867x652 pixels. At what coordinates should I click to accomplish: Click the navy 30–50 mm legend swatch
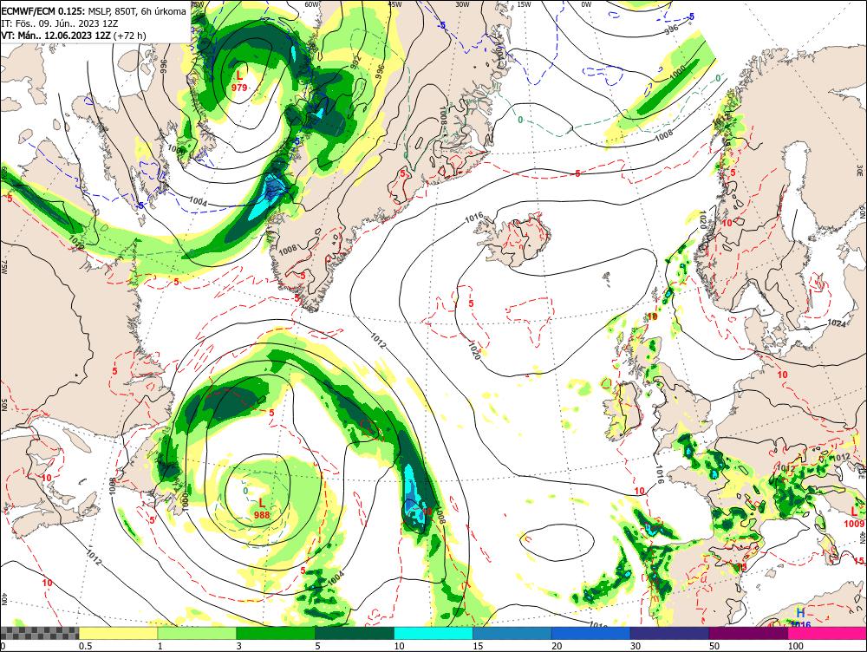669,633
